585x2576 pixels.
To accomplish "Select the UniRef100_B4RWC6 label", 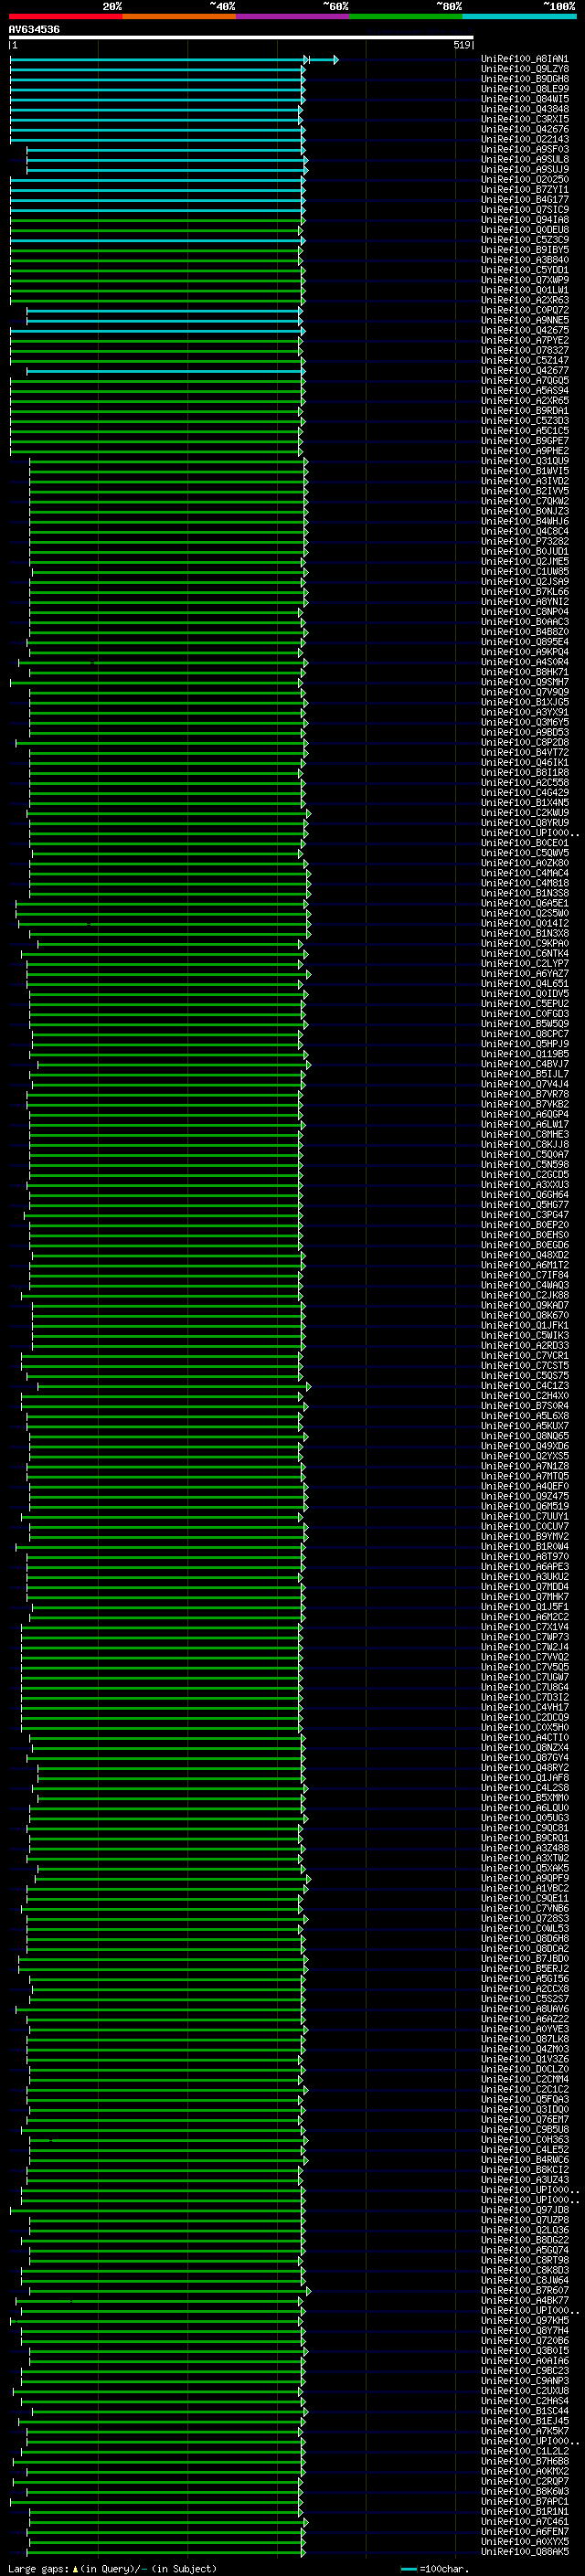I will point(525,2160).
